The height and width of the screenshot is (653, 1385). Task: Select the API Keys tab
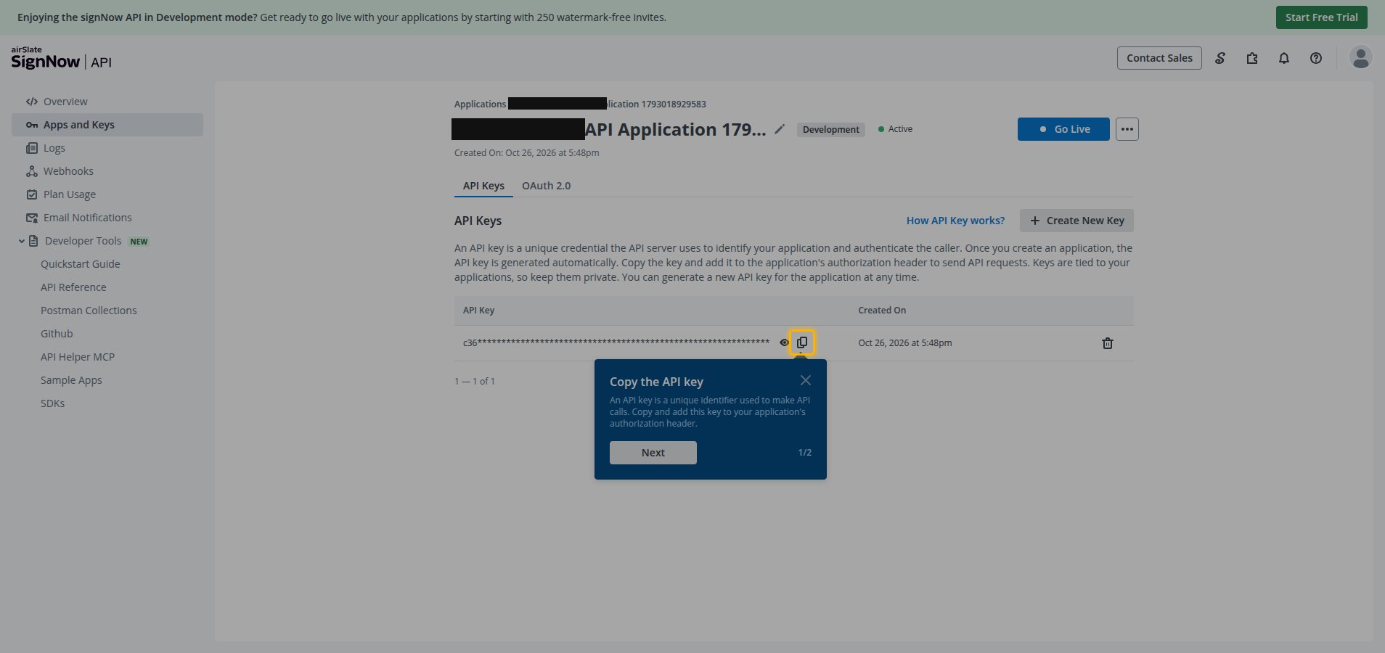click(483, 186)
